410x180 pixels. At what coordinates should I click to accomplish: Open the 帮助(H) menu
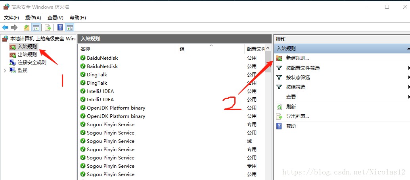78,18
